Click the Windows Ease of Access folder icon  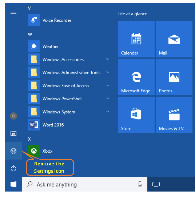(x=34, y=85)
